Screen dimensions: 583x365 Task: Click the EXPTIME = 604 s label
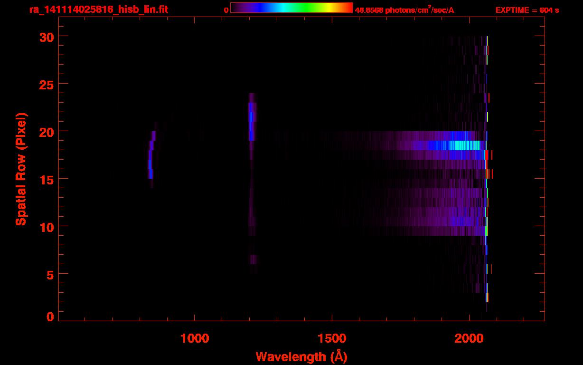[x=527, y=10]
